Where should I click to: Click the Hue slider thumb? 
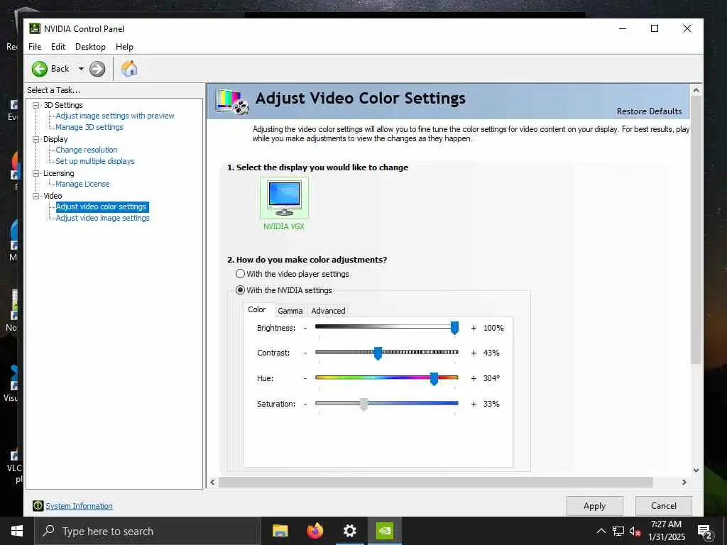(434, 379)
